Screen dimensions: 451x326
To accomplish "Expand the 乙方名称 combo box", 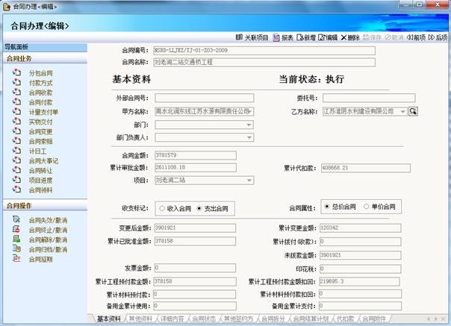I will pyautogui.click(x=402, y=111).
